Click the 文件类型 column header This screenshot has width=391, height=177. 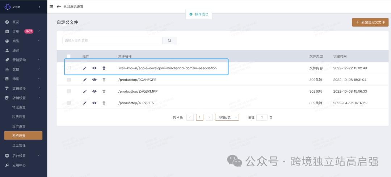pos(316,56)
